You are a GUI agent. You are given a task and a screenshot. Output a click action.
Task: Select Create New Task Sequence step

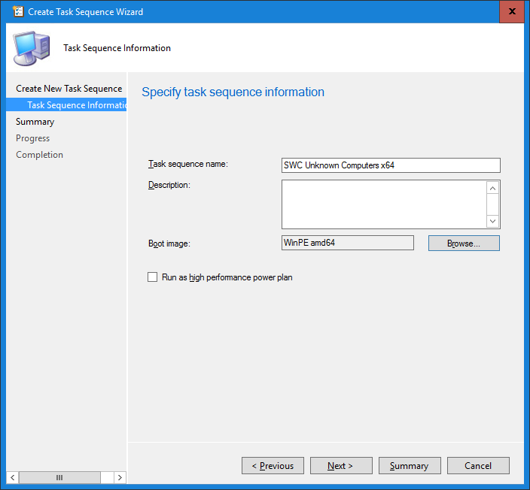(x=69, y=89)
